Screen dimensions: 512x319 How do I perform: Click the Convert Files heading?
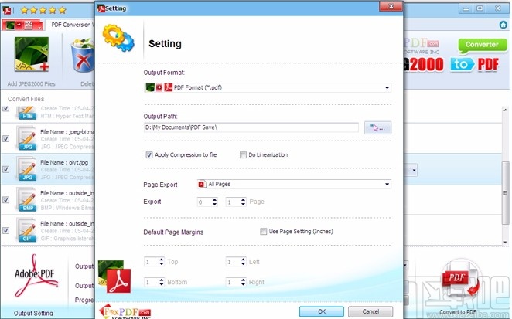(x=26, y=99)
